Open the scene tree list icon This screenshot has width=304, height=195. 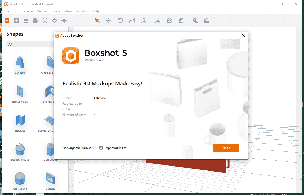click(26, 21)
